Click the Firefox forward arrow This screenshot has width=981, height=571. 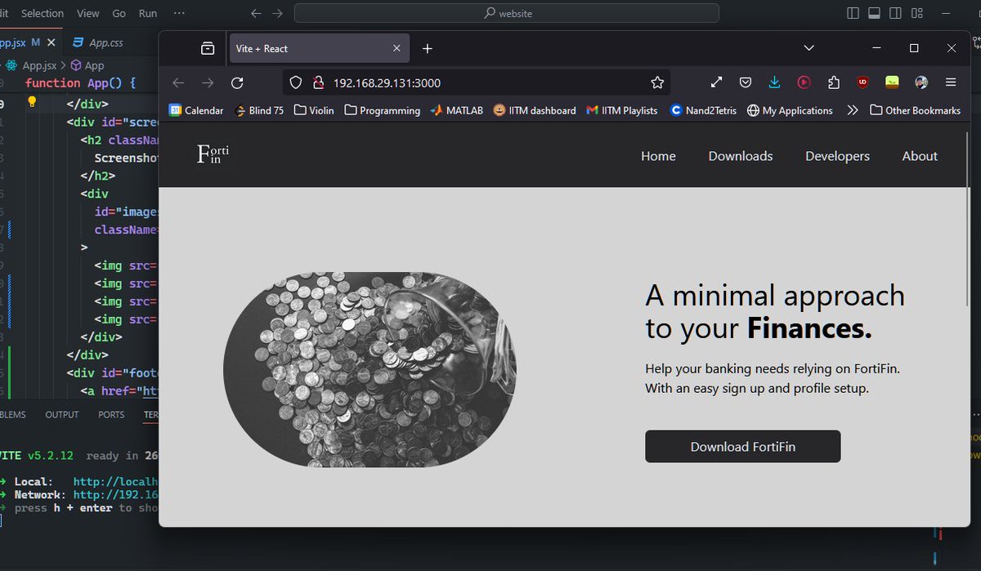(208, 83)
